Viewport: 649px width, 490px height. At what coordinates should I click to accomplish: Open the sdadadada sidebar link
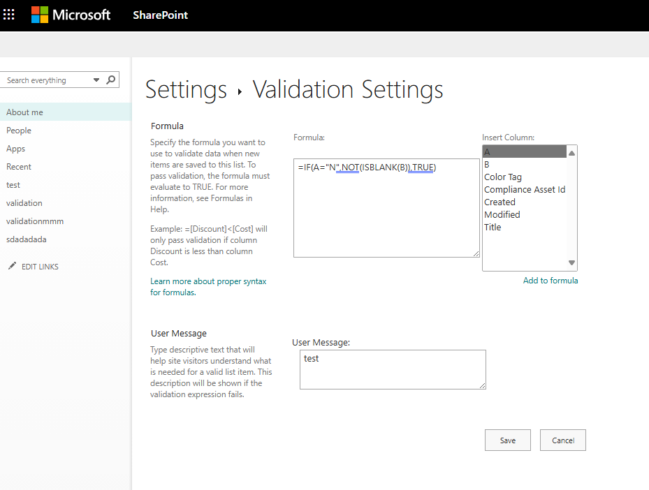26,239
